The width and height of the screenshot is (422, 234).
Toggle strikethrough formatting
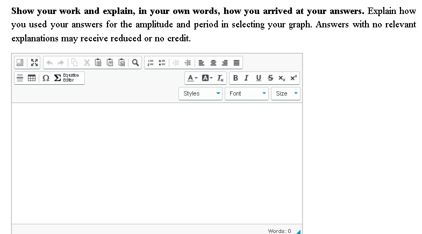pos(270,78)
